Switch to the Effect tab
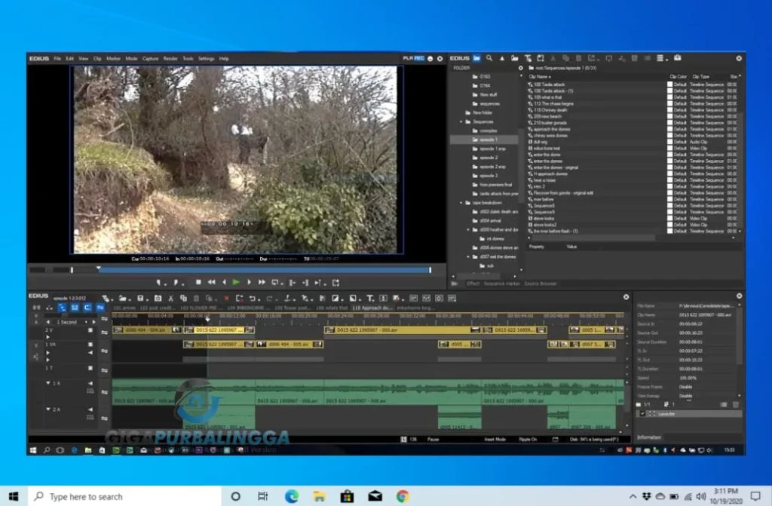772x506 pixels. (473, 284)
